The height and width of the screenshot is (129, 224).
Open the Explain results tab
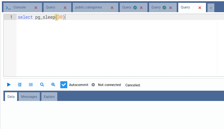coord(49,97)
